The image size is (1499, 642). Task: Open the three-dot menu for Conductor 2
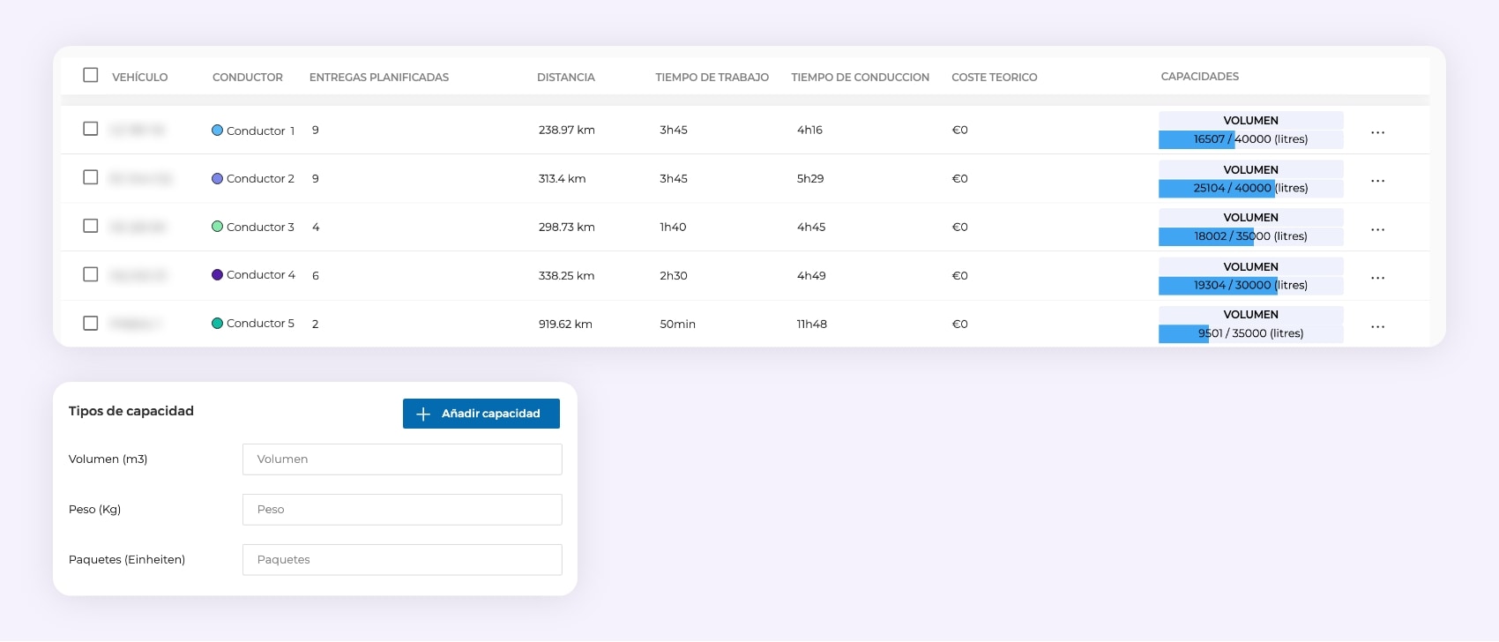tap(1377, 181)
